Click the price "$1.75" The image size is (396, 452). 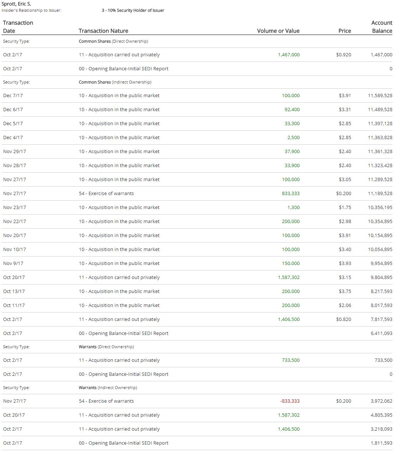(345, 208)
